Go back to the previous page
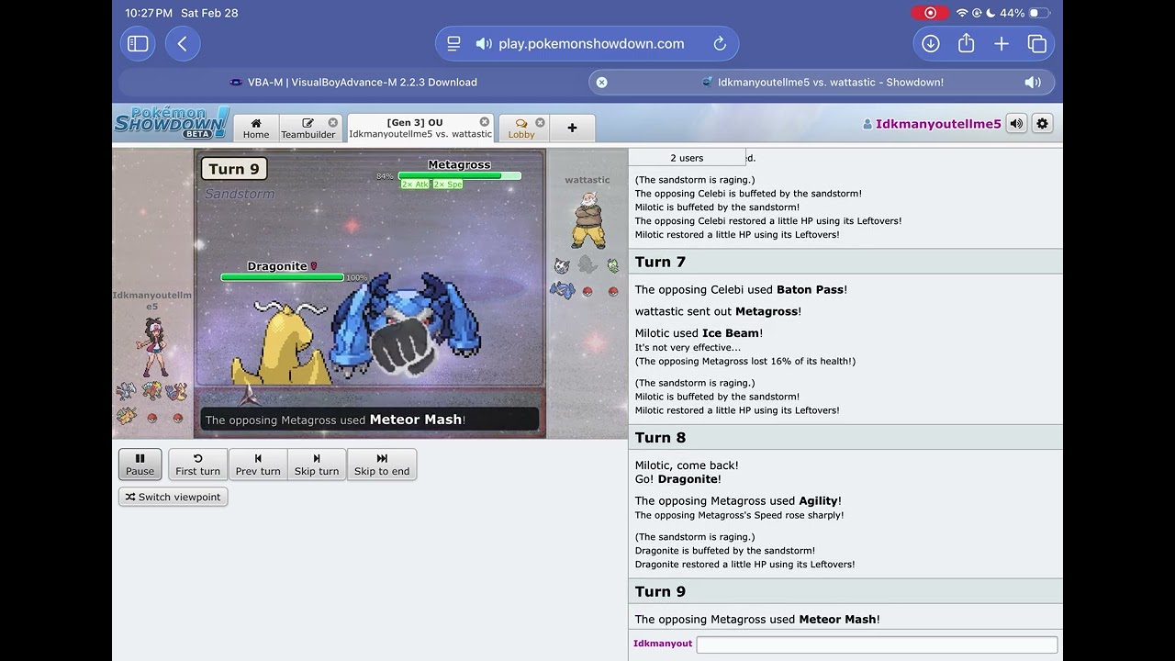 pos(183,44)
